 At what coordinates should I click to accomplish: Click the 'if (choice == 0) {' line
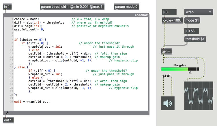click(30, 40)
